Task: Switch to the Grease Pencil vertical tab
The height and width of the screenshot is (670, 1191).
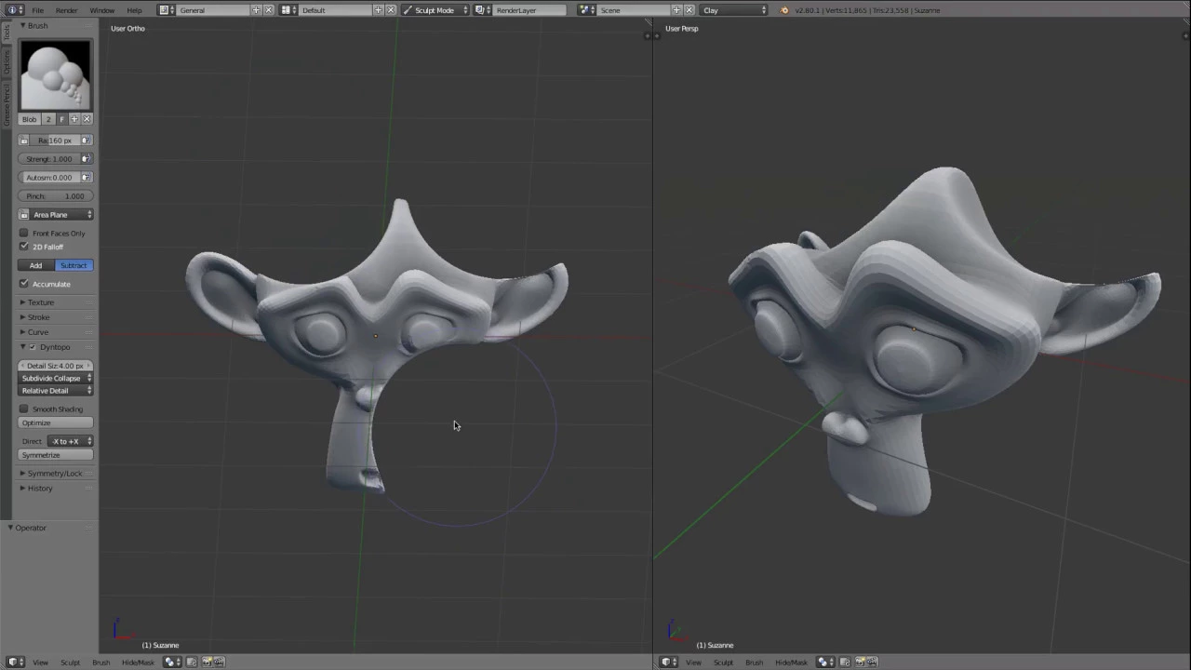Action: tap(6, 103)
